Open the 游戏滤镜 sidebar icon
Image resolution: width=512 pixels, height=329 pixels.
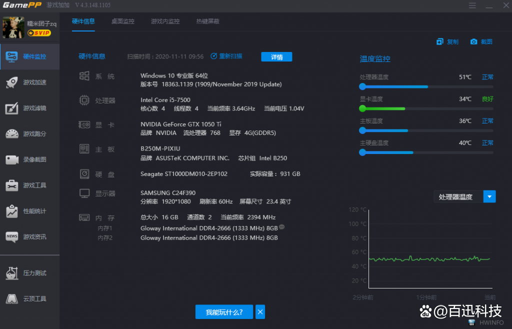pyautogui.click(x=12, y=108)
